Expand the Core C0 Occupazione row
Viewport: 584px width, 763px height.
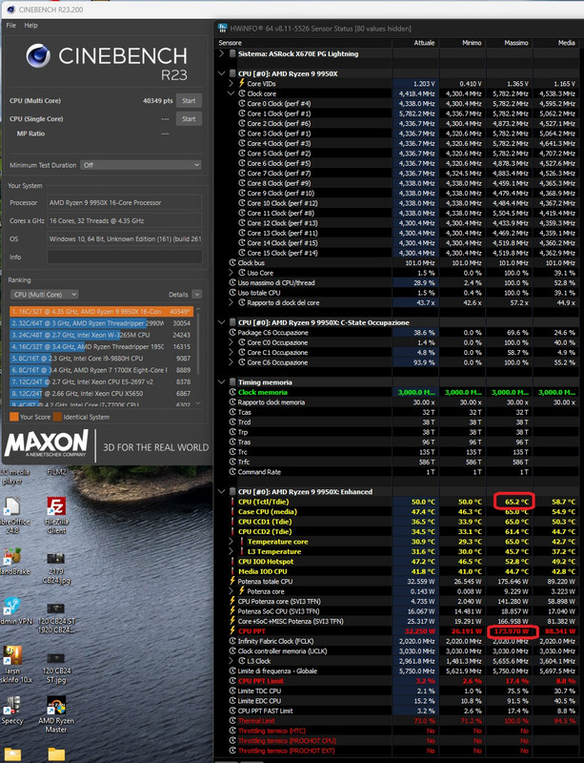(231, 342)
